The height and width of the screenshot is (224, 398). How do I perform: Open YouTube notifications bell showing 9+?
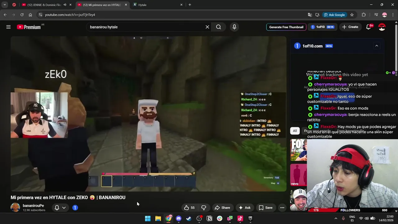tap(369, 27)
